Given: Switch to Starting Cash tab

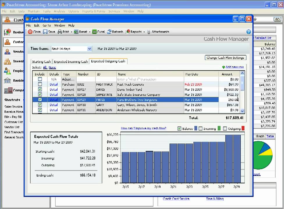Looking at the screenshot, I should 42,62.
